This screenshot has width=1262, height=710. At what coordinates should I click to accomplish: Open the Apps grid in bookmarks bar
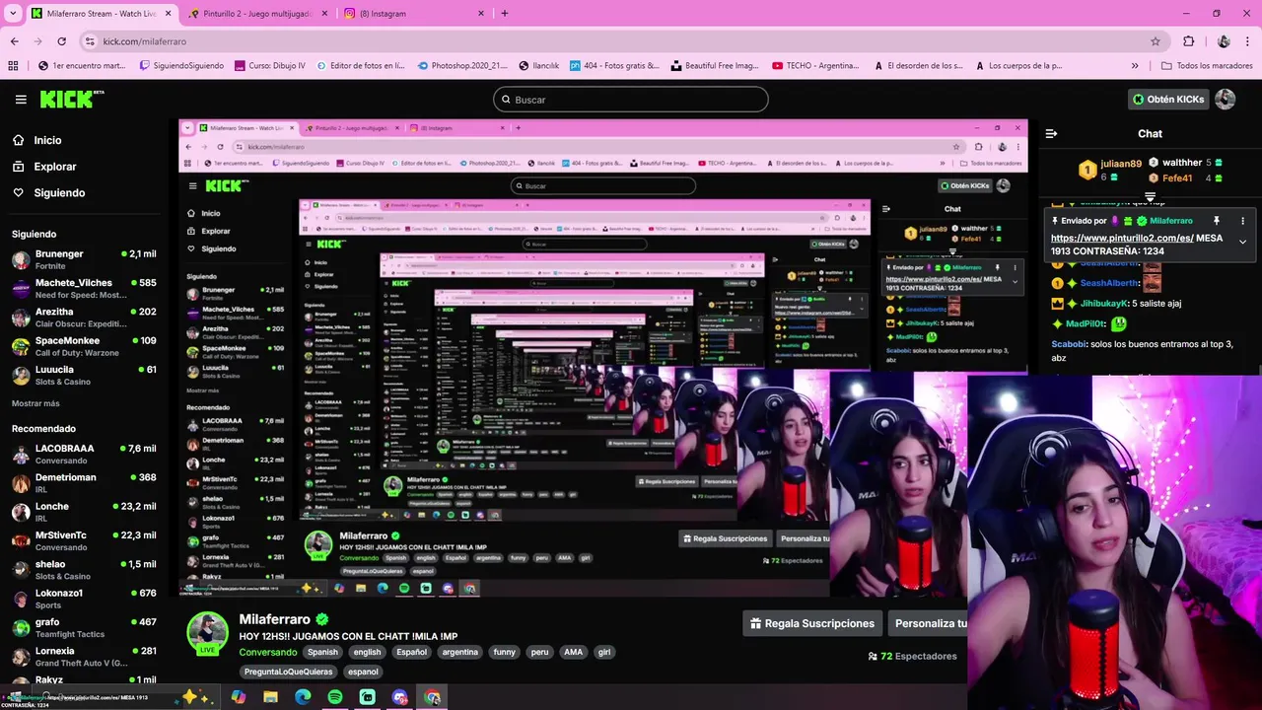tap(13, 66)
